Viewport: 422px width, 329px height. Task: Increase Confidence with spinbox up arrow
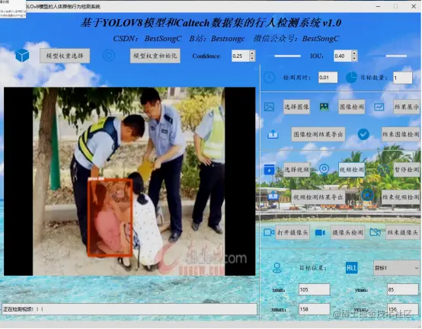tap(252, 53)
